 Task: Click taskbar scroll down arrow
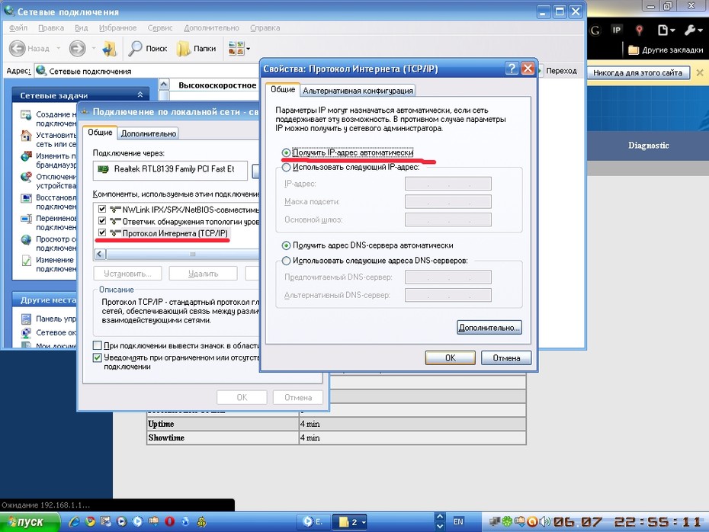pyautogui.click(x=440, y=527)
